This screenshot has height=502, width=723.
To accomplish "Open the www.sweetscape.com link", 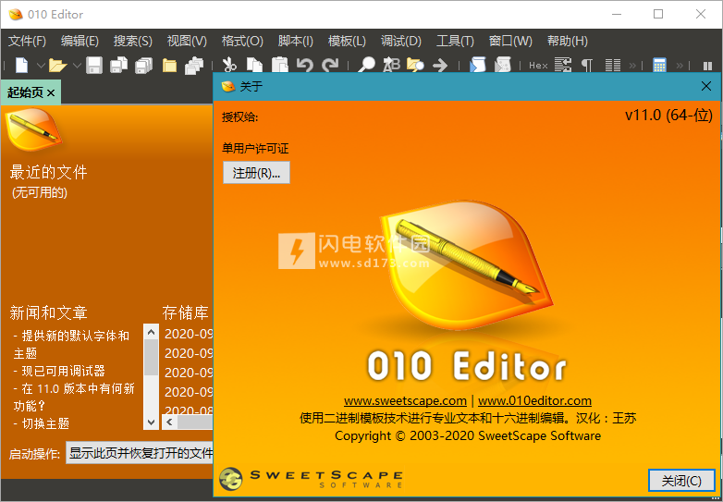I will coord(405,400).
